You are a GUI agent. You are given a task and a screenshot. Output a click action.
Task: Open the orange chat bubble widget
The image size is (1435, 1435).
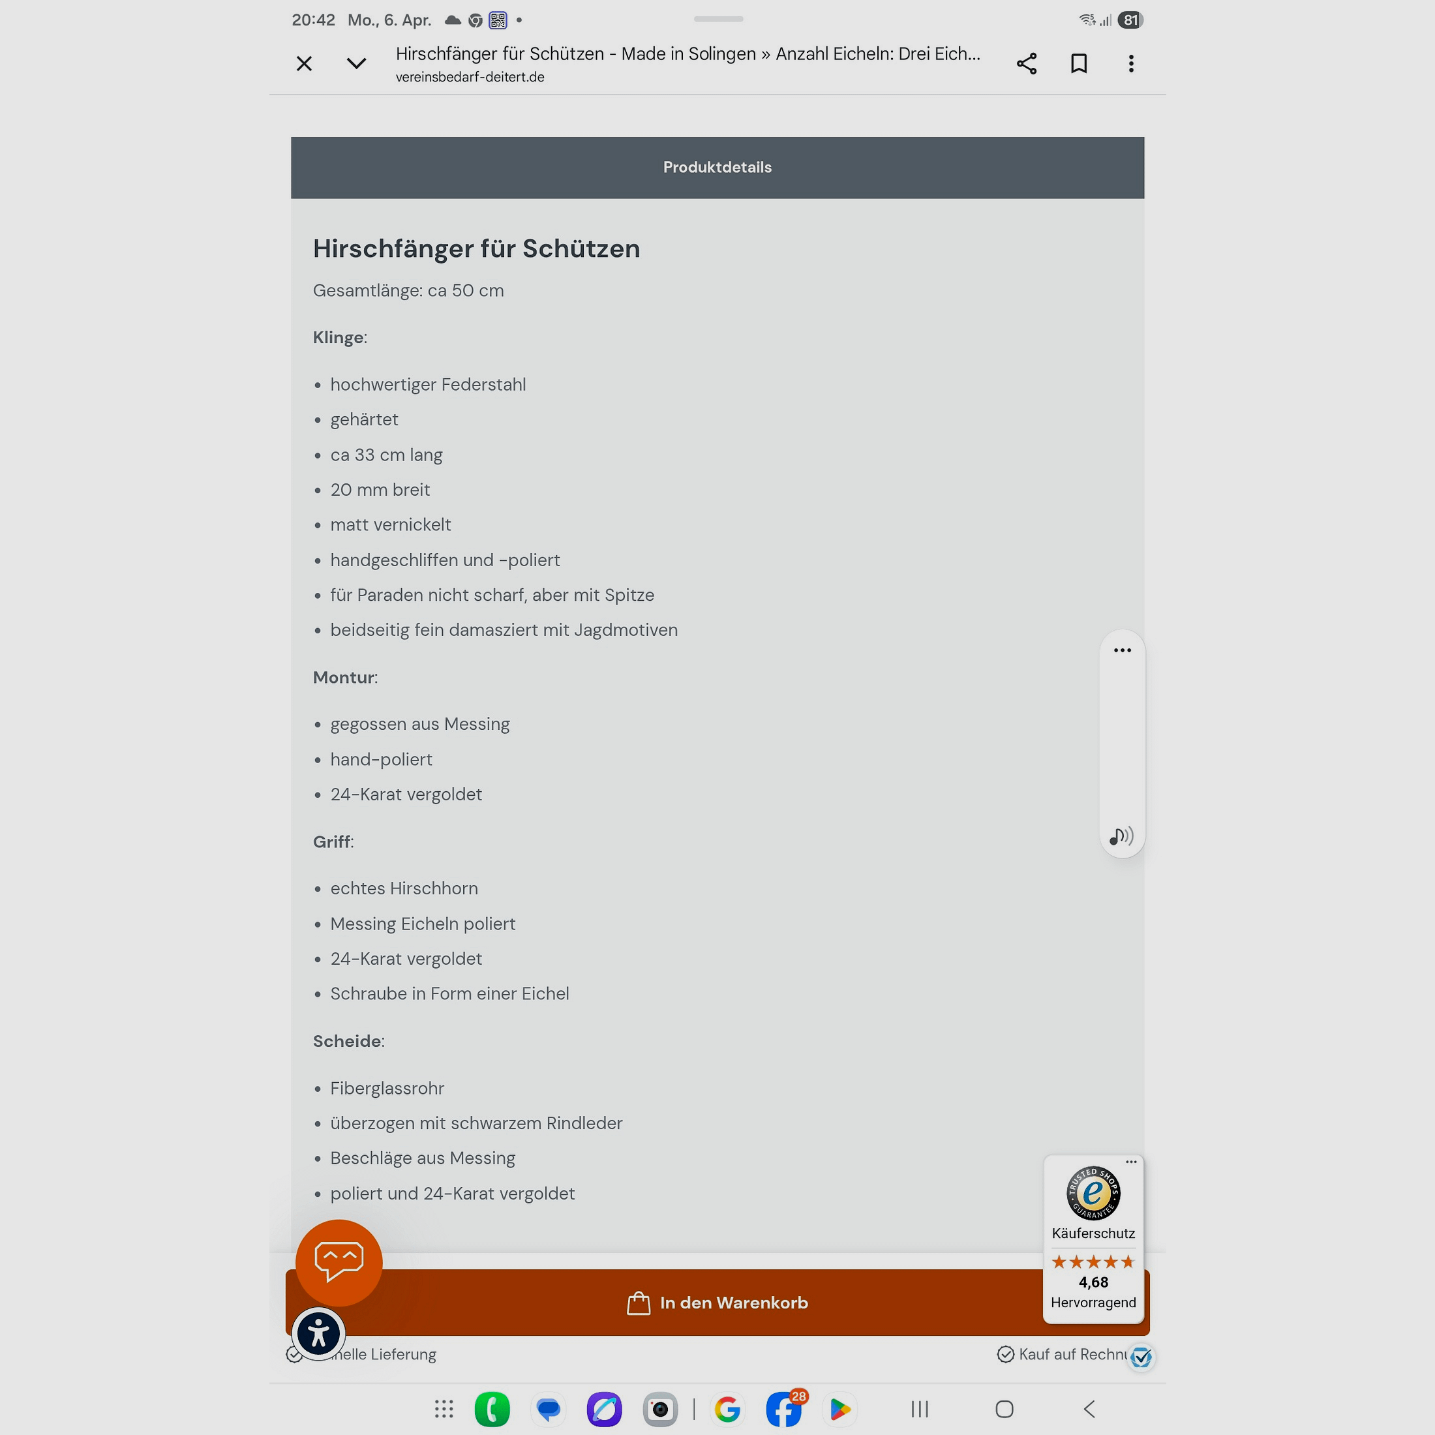click(339, 1263)
